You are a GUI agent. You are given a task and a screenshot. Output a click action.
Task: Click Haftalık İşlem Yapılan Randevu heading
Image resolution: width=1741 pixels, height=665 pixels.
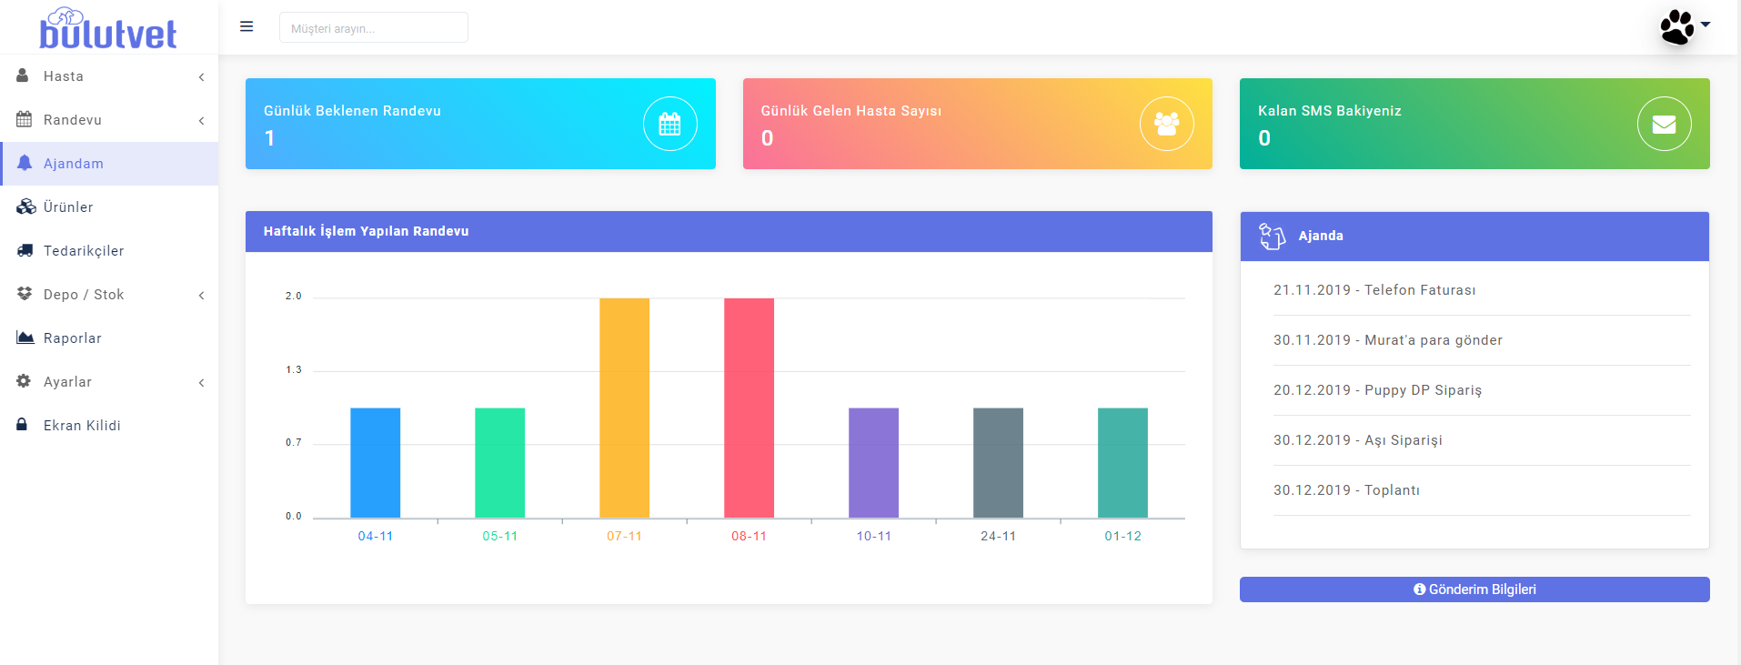tap(367, 231)
